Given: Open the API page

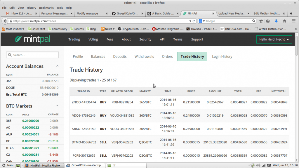Looking at the screenshot, I should 162,39.
